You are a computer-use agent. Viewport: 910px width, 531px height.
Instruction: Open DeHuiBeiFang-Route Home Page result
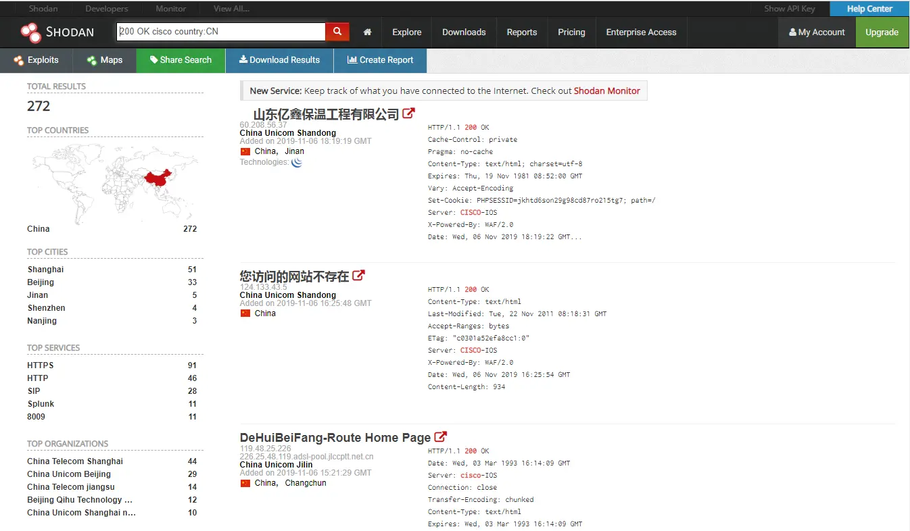335,437
